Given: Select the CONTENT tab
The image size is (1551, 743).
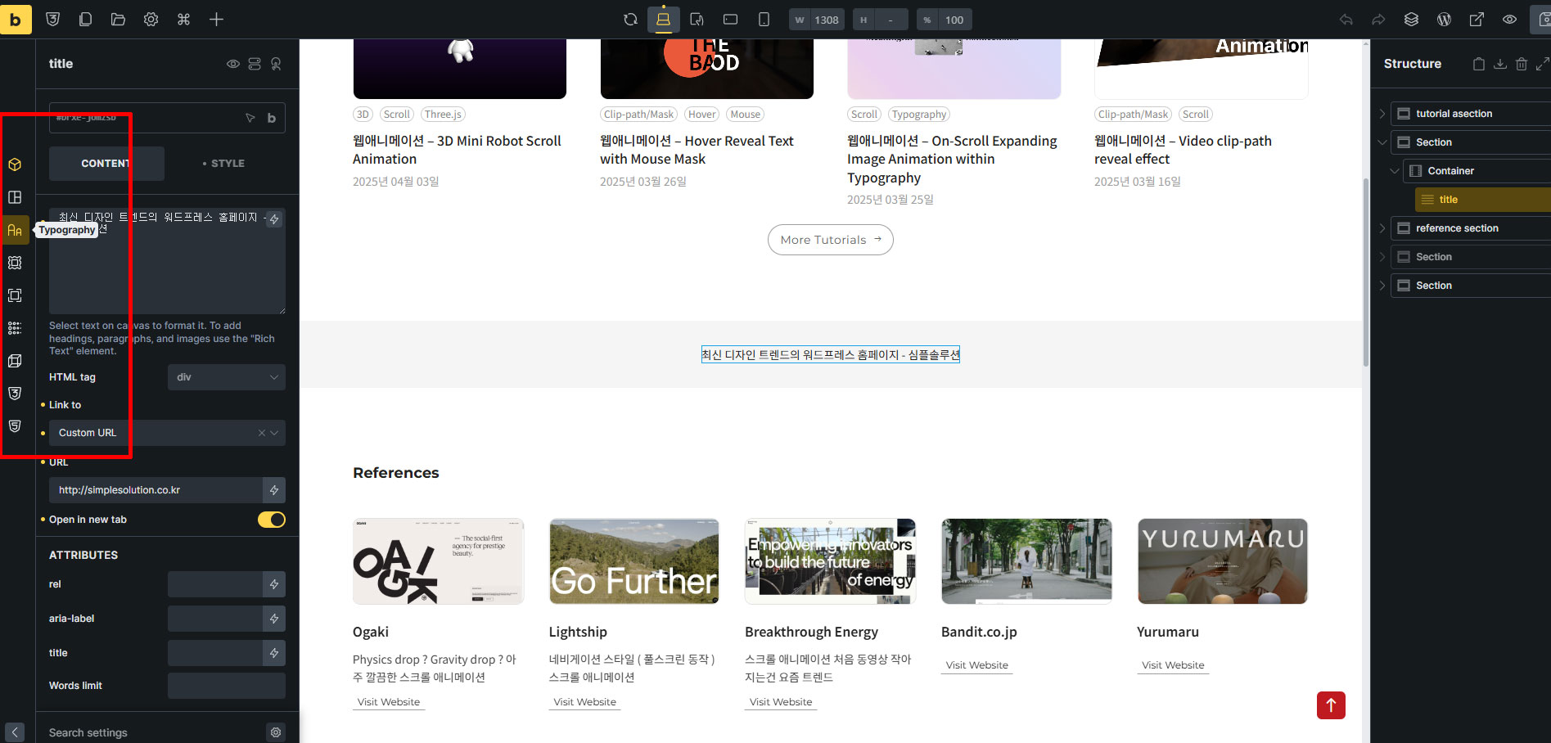Looking at the screenshot, I should tap(106, 164).
